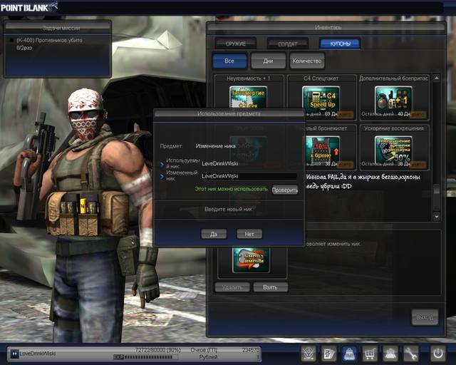This screenshot has height=365, width=456.
Task: Click the LoveDrinkWiski name in status bar
Action: point(38,354)
